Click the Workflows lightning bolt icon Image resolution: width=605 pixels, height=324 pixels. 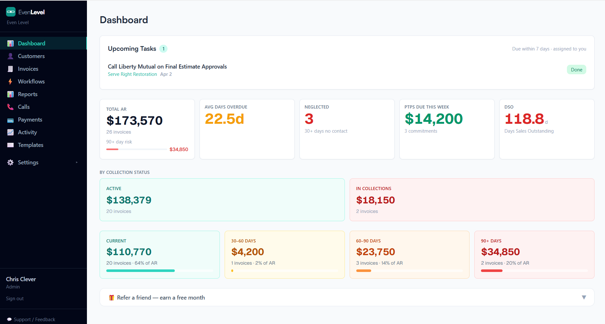10,82
